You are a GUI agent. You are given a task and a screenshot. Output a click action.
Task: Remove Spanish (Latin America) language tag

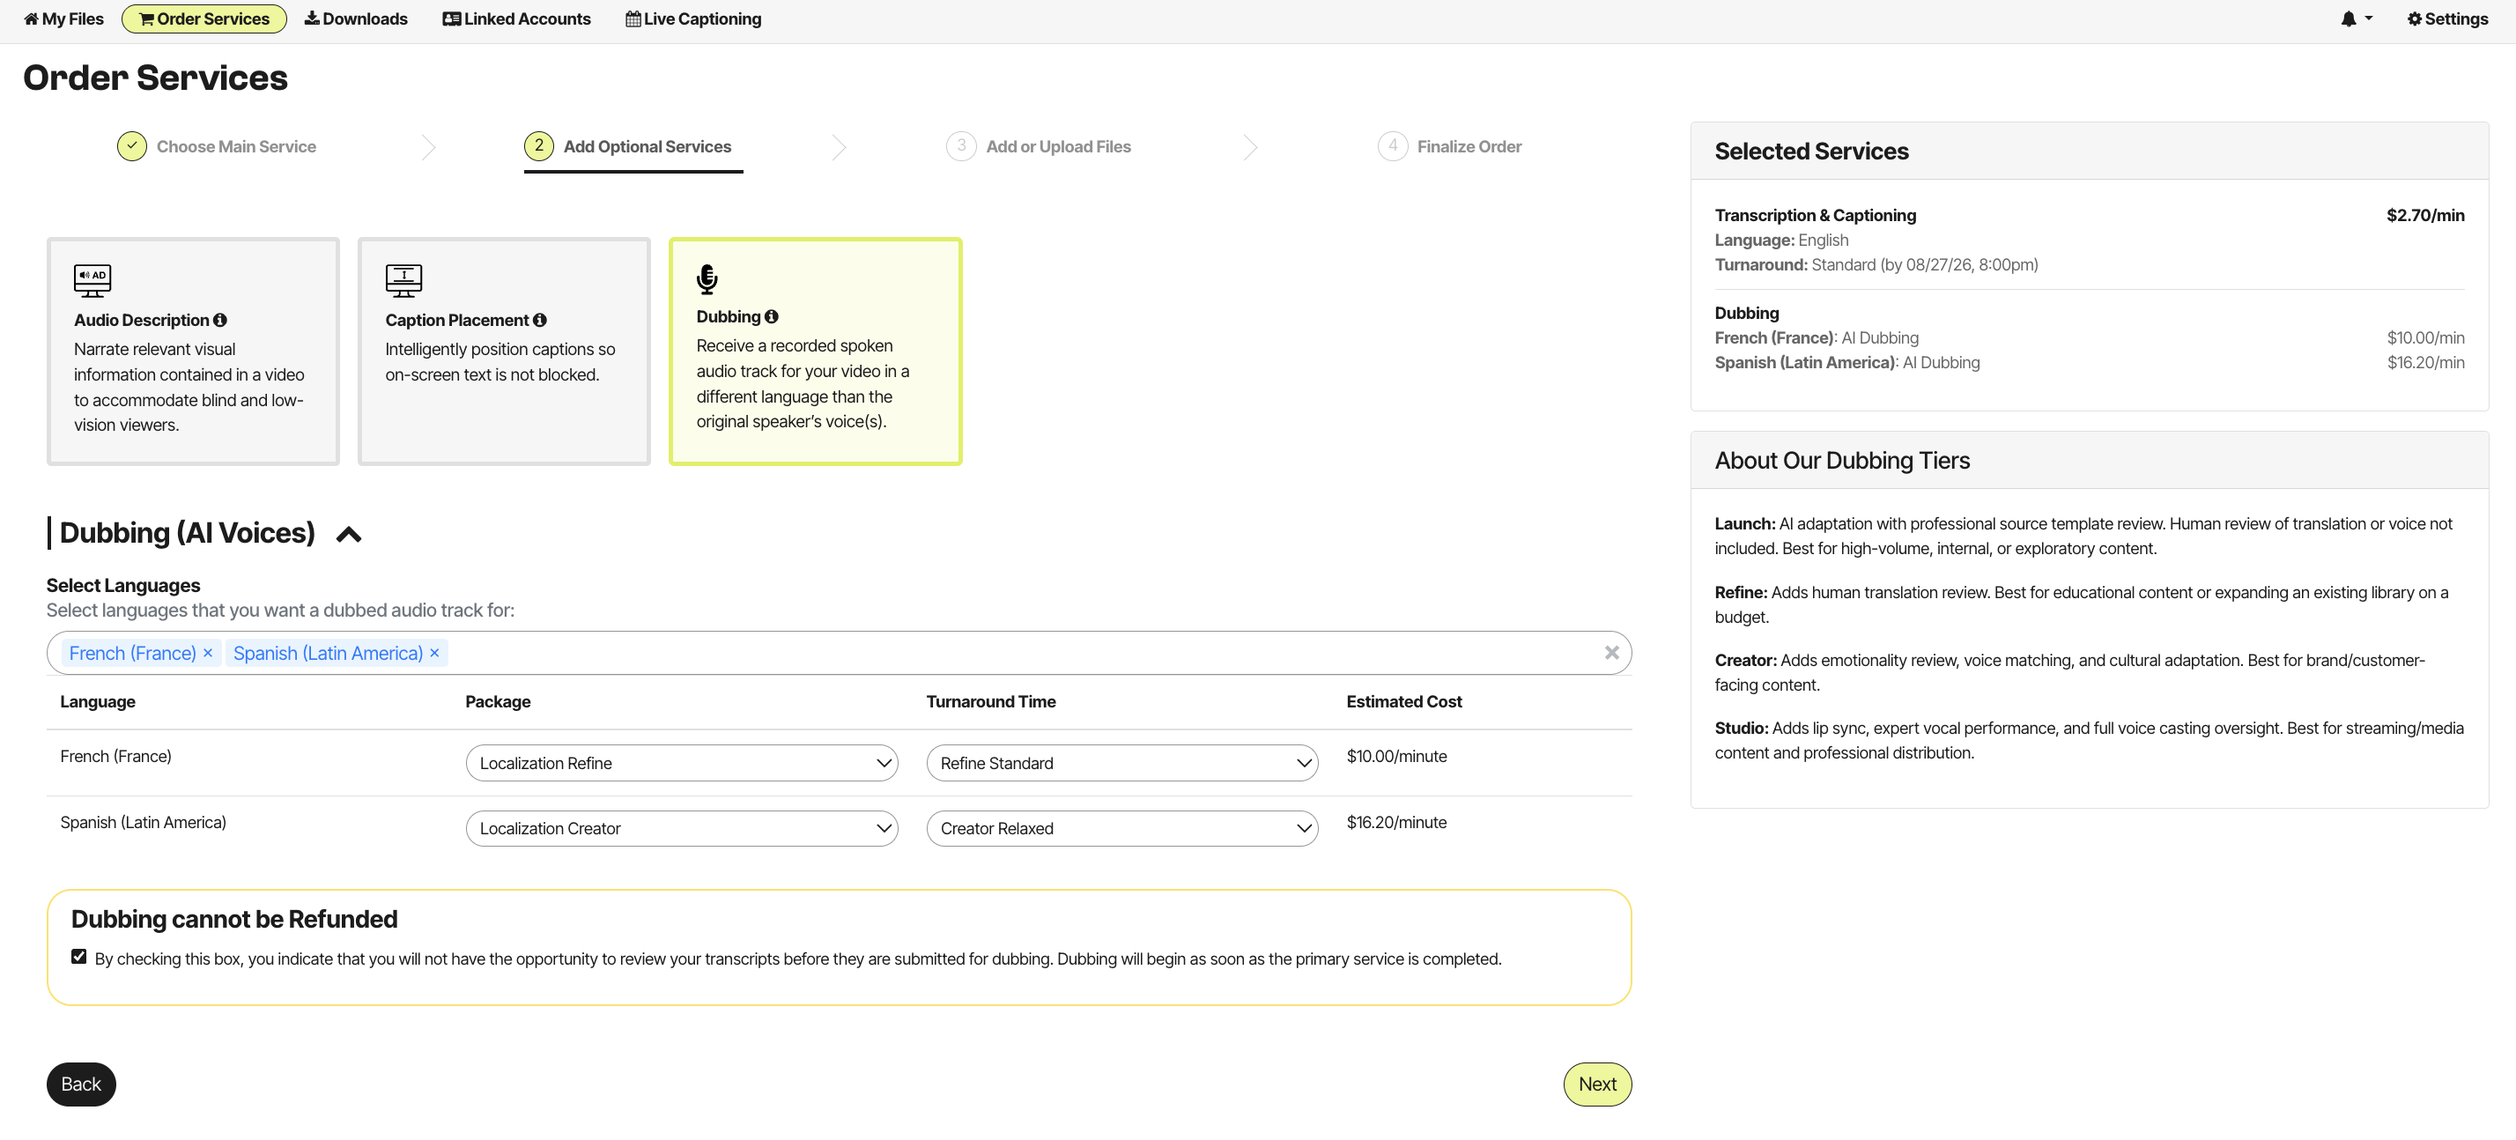tap(434, 653)
